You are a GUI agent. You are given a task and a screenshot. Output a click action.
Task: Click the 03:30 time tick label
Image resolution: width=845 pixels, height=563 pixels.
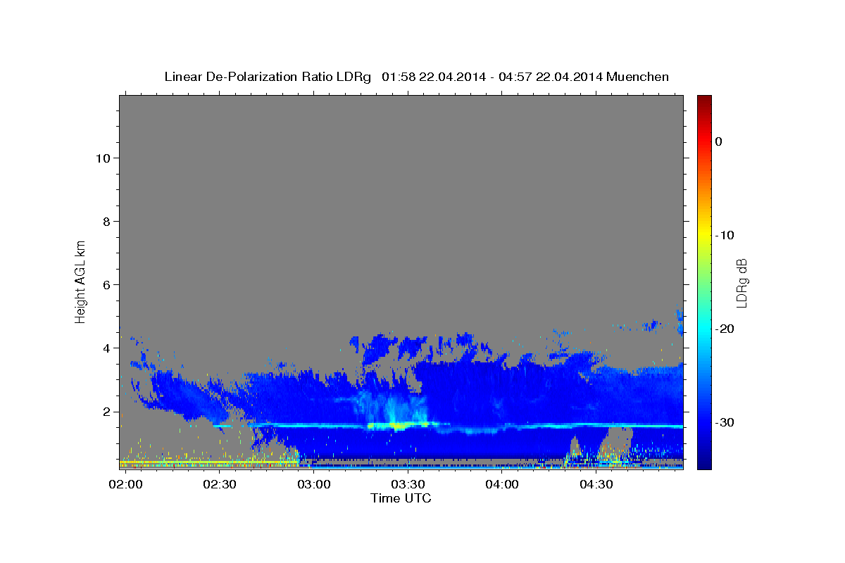[408, 484]
